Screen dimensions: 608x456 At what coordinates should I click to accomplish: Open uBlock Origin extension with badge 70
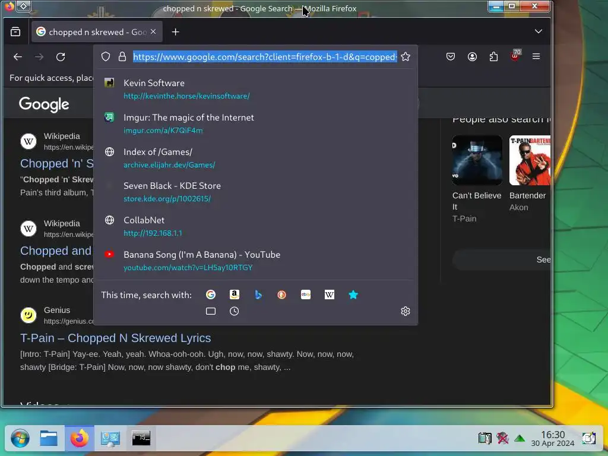click(x=515, y=56)
